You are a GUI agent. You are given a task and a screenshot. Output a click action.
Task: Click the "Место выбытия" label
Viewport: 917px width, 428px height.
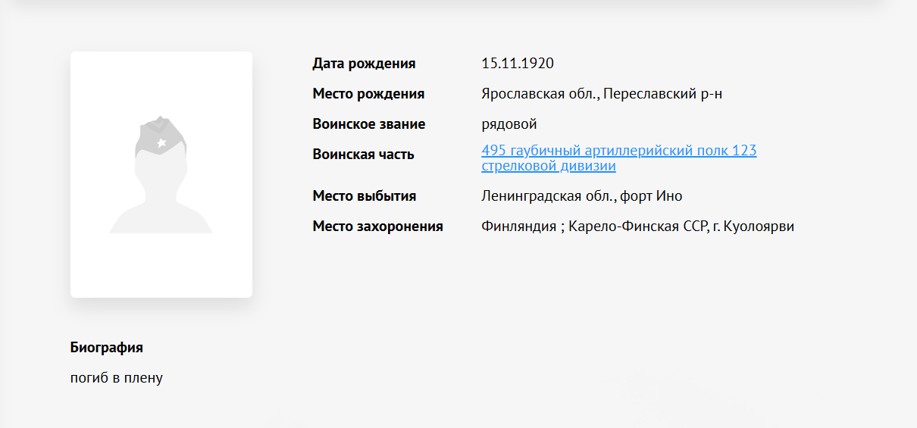(x=365, y=196)
